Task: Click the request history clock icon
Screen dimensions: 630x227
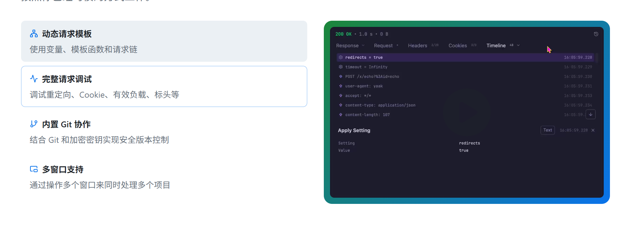Action: [x=596, y=34]
